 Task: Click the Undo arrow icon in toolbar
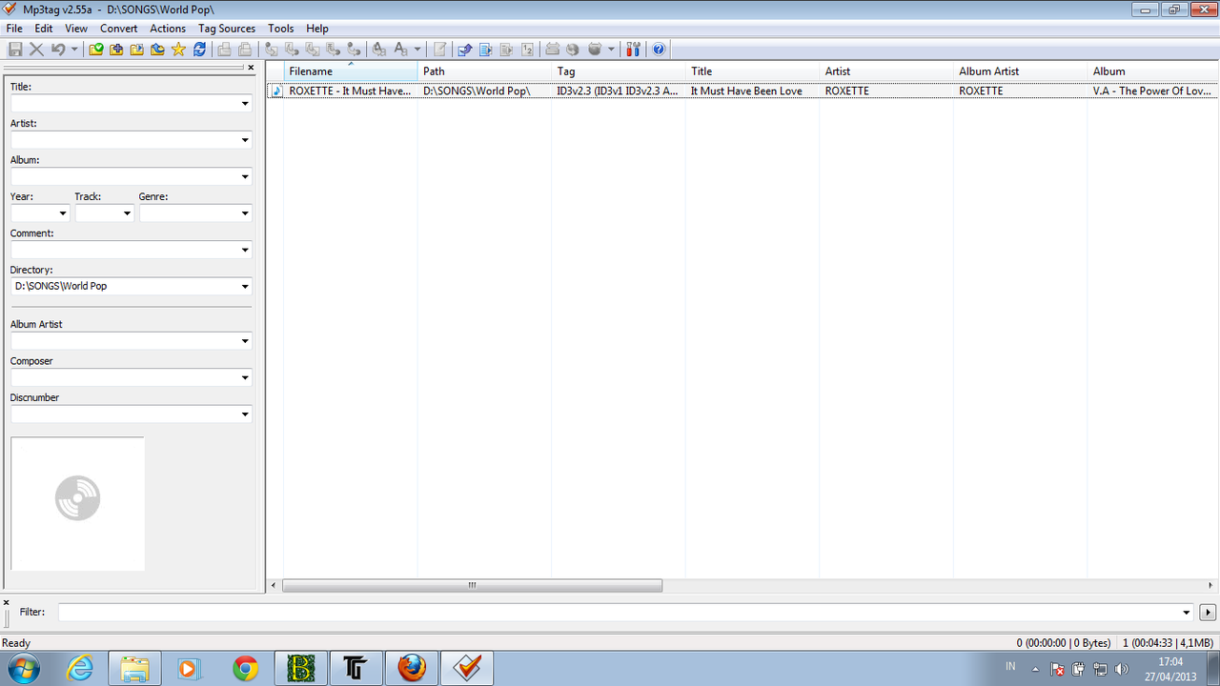[58, 50]
